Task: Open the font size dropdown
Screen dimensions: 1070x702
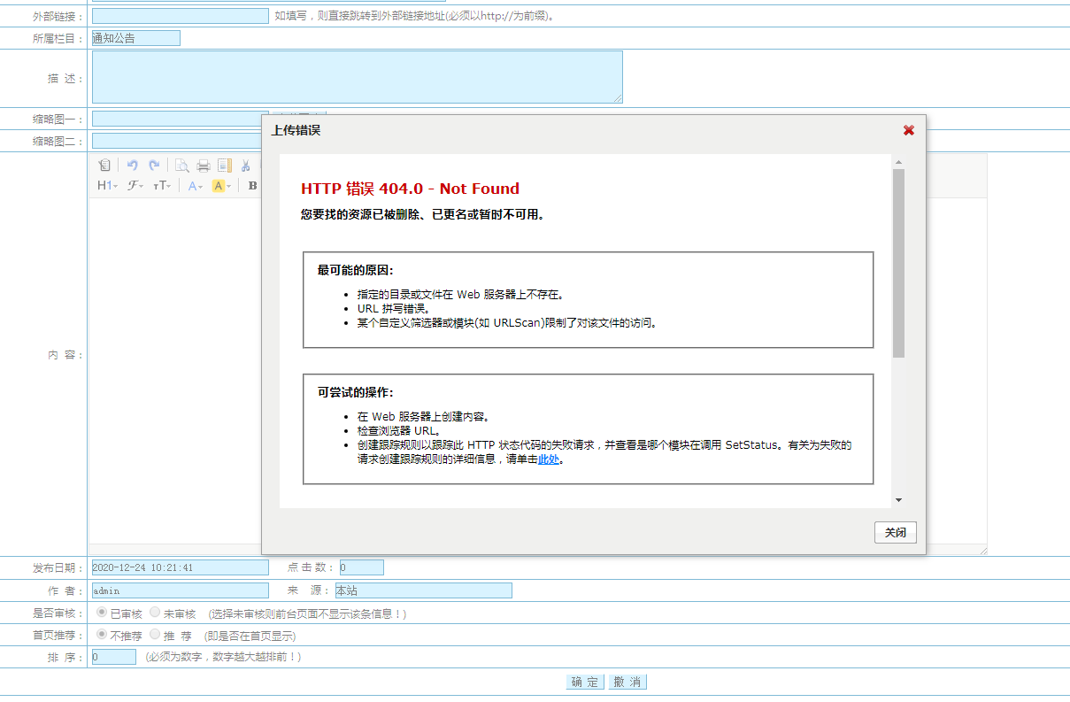Action: click(163, 186)
